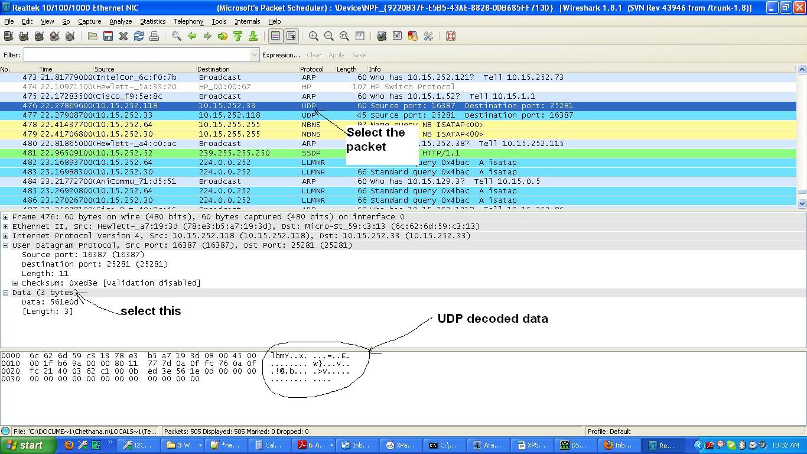Open the Statistics menu

pyautogui.click(x=153, y=21)
